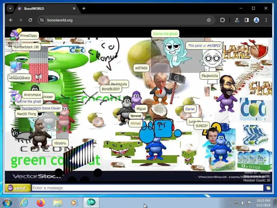The image size is (277, 208).
Task: Click the SUND3Y name tag
Action: point(202,126)
